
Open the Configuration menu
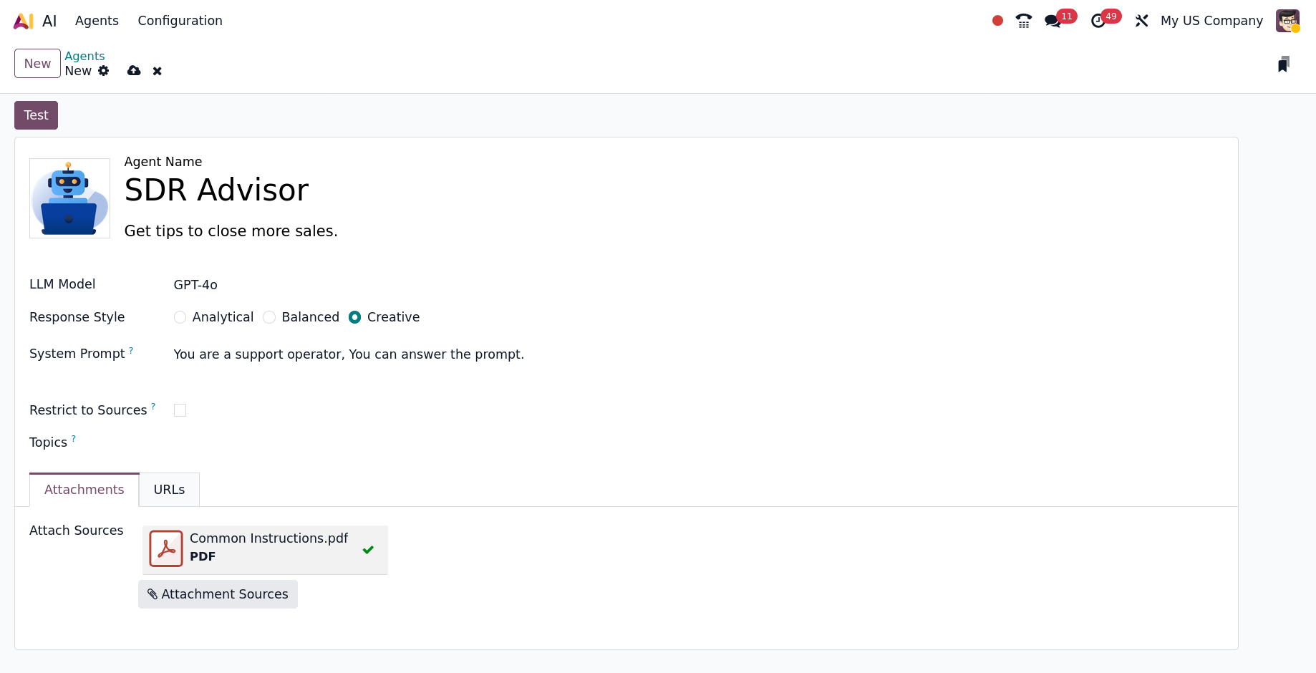180,21
